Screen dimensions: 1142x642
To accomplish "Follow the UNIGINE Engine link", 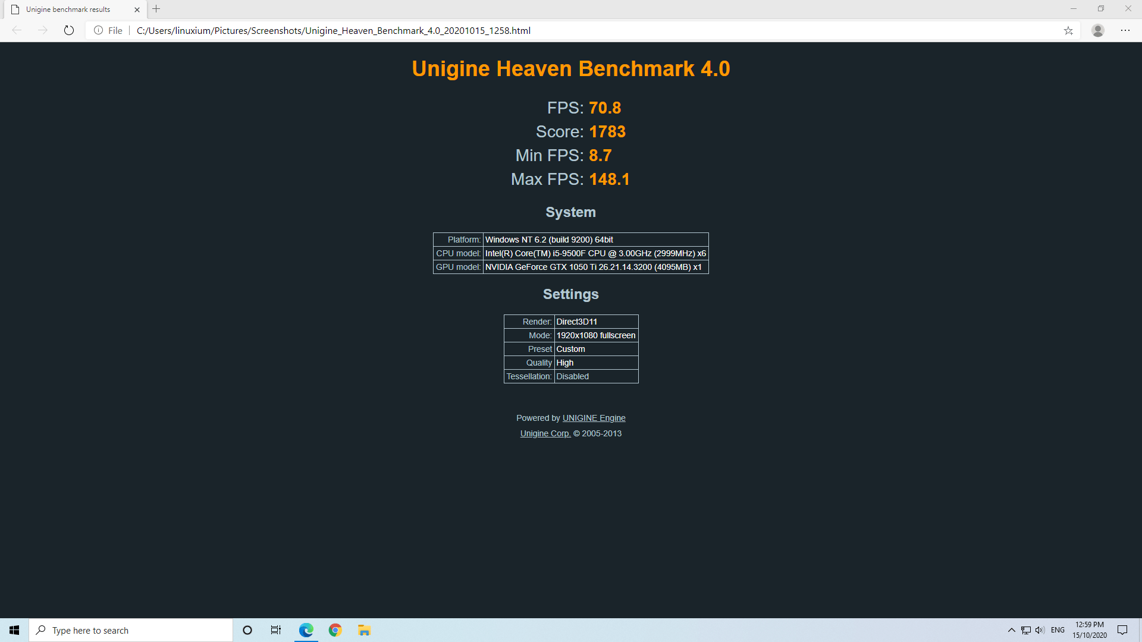I will [x=594, y=418].
